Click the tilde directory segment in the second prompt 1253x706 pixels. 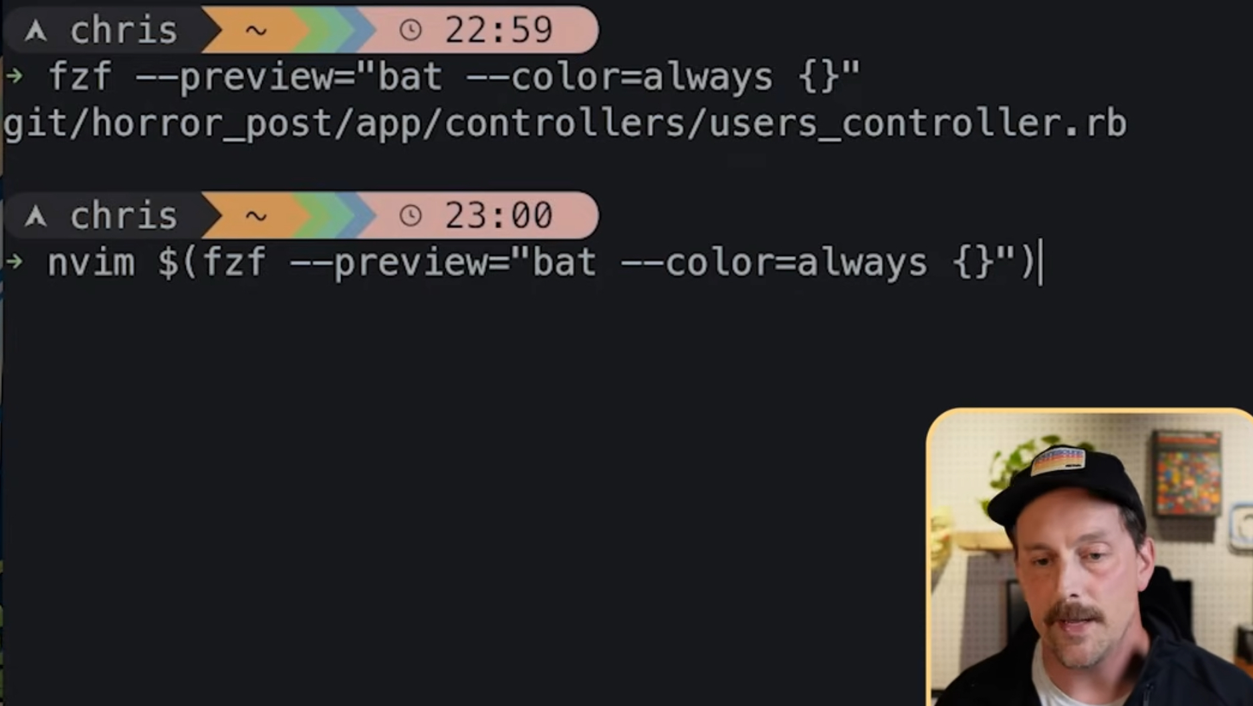pos(256,215)
